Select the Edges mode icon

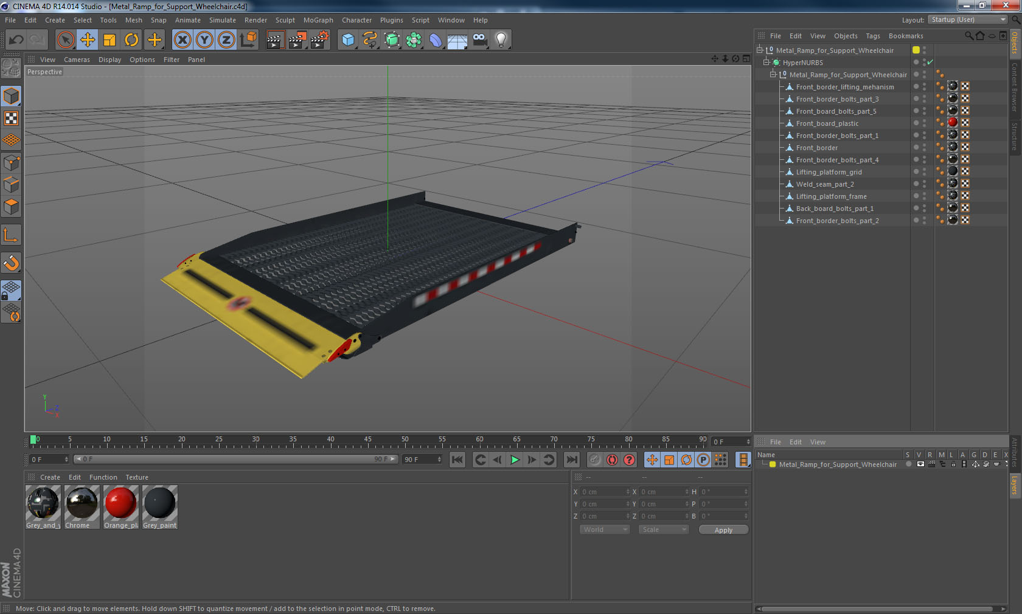point(11,184)
